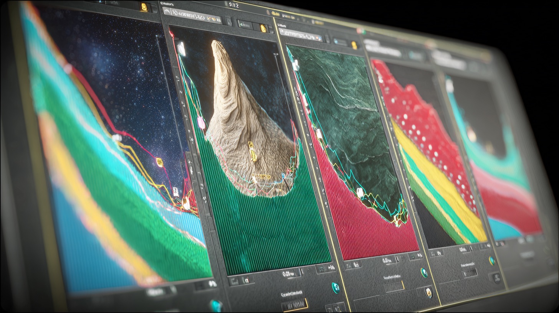
Task: Click the yellow icon above the green terrain panel
Action: [x=354, y=45]
